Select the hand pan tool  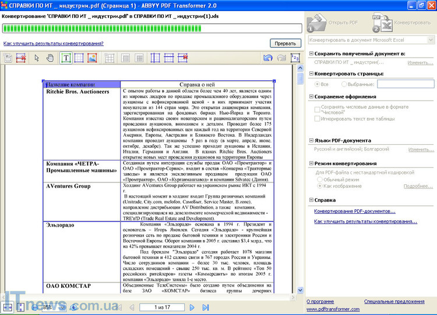click(50, 58)
